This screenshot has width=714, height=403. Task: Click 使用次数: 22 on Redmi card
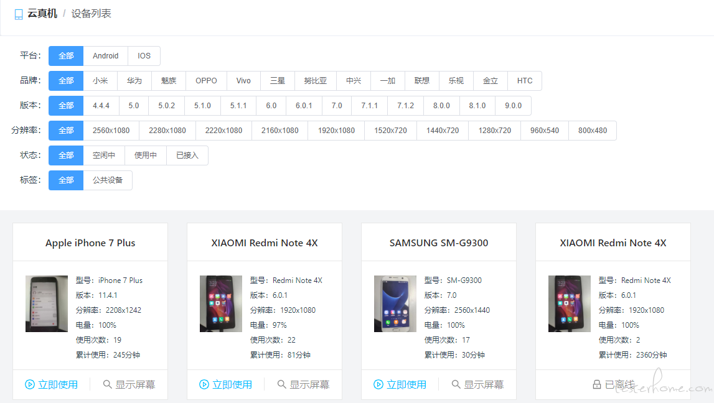pyautogui.click(x=273, y=340)
